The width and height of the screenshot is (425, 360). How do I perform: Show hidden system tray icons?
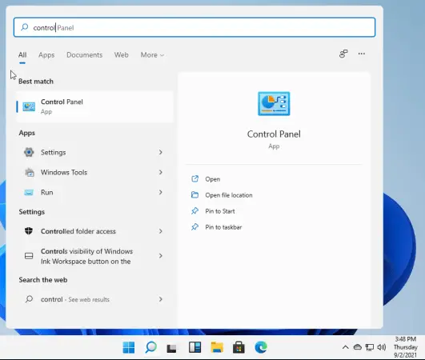click(x=345, y=347)
